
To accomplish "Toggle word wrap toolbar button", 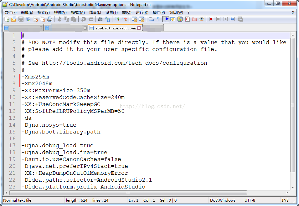I will tap(151, 19).
